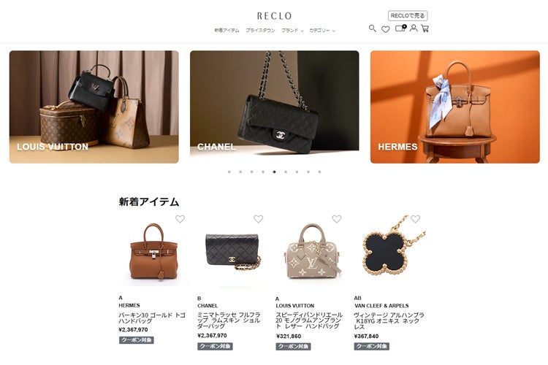Click the RECLO logo
This screenshot has width=548, height=365.
(x=274, y=16)
